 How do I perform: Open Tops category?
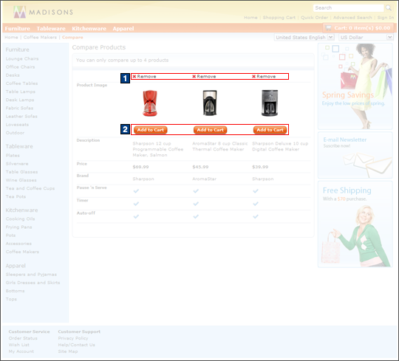pos(11,299)
